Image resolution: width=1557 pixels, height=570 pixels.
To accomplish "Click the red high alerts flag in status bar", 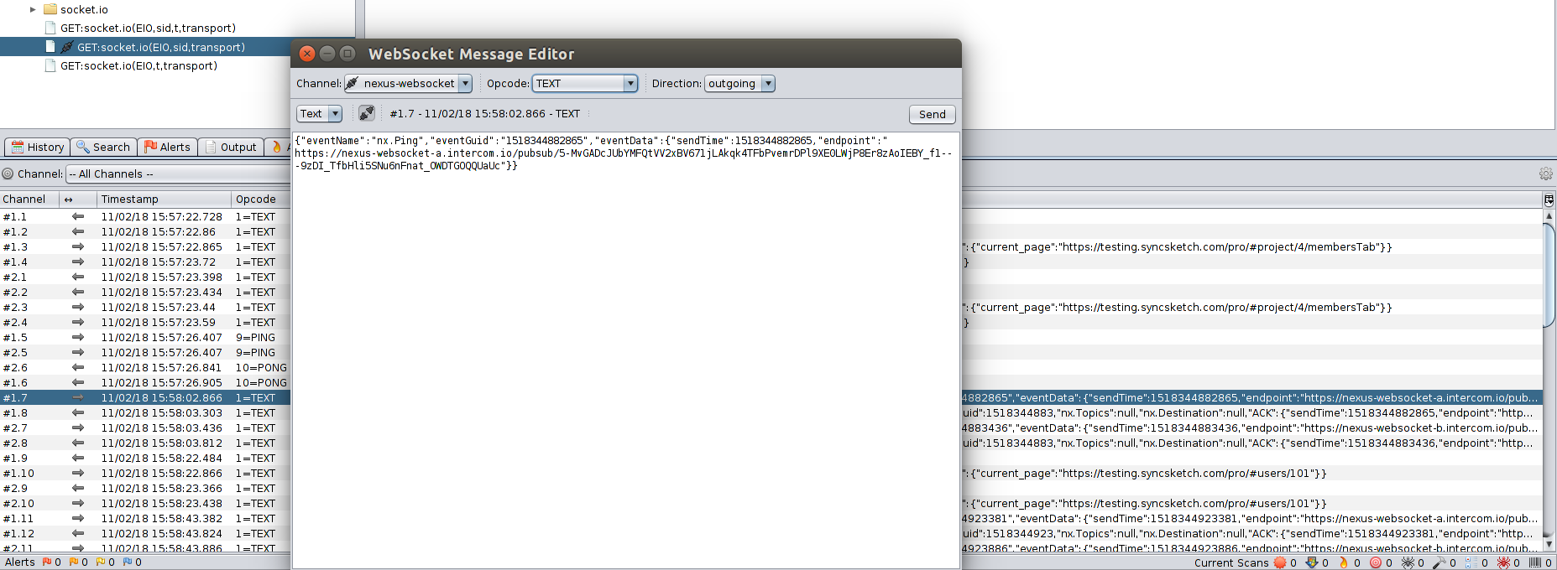I will click(47, 562).
